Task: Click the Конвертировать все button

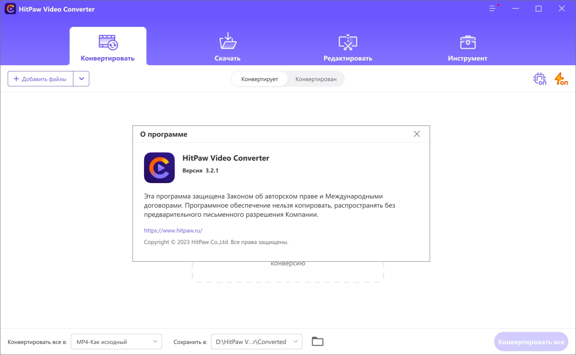Action: tap(531, 342)
